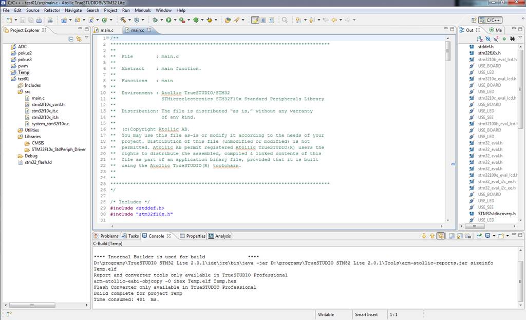Open the Back history dropdown arrow
This screenshot has height=320, width=526.
(x=341, y=20)
